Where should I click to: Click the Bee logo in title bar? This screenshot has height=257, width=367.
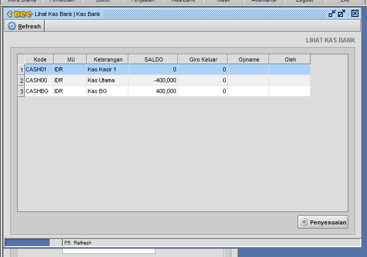click(19, 14)
